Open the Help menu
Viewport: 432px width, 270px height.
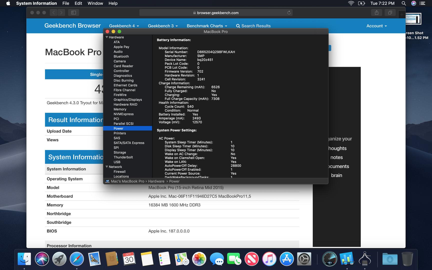click(x=113, y=3)
